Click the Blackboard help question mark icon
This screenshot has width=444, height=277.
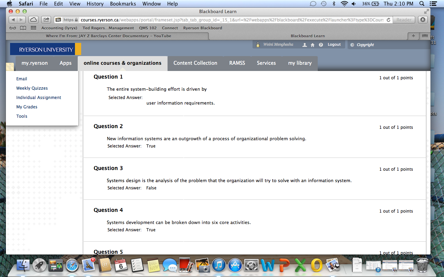[x=321, y=45]
